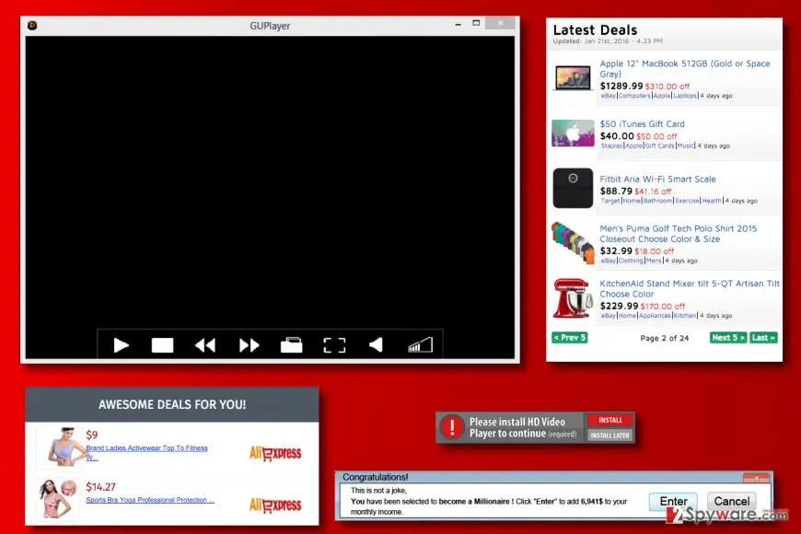The width and height of the screenshot is (801, 534).
Task: Click Enter in the Congratulations dialog
Action: [x=673, y=501]
